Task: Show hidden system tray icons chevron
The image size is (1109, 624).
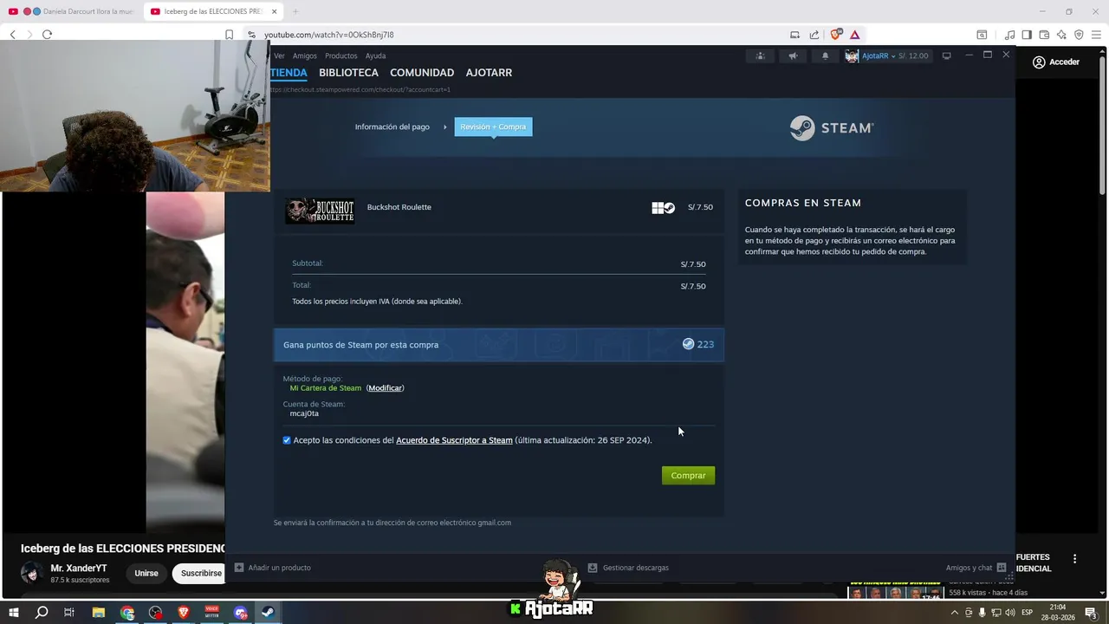Action: (x=955, y=613)
